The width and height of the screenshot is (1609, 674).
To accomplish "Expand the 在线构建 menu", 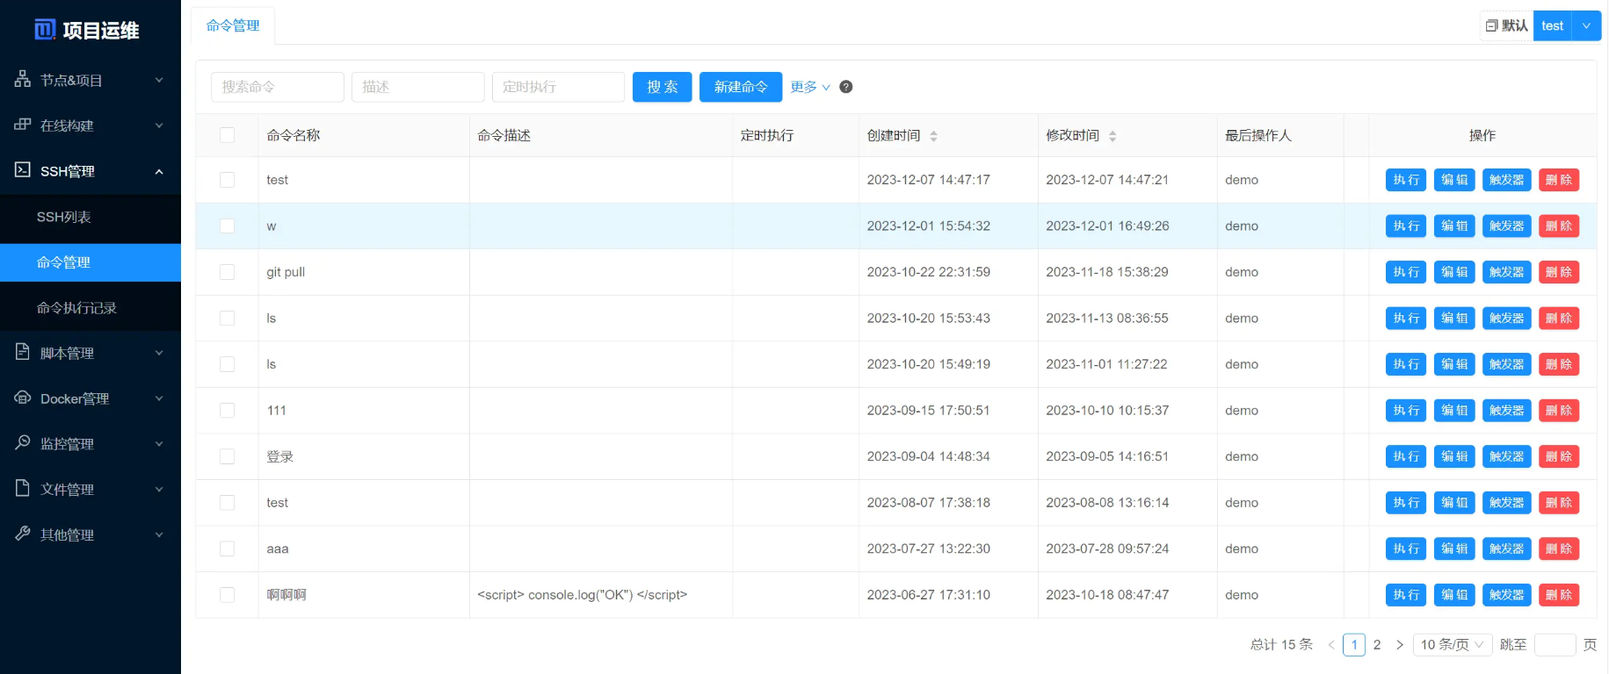I will pyautogui.click(x=159, y=125).
